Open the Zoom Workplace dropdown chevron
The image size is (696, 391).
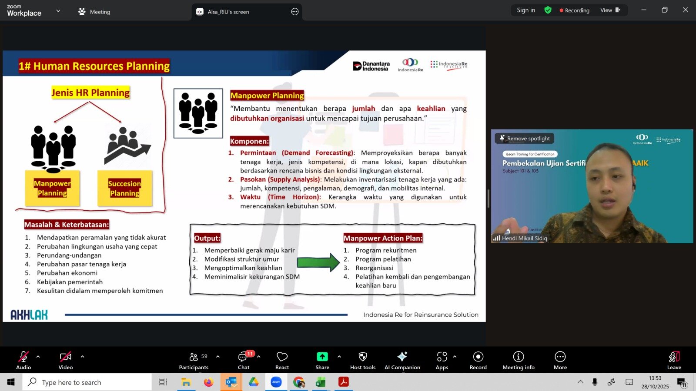tap(58, 11)
